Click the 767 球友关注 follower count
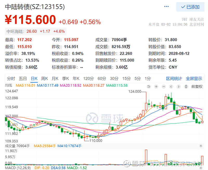The image size is (208, 170). [193, 19]
